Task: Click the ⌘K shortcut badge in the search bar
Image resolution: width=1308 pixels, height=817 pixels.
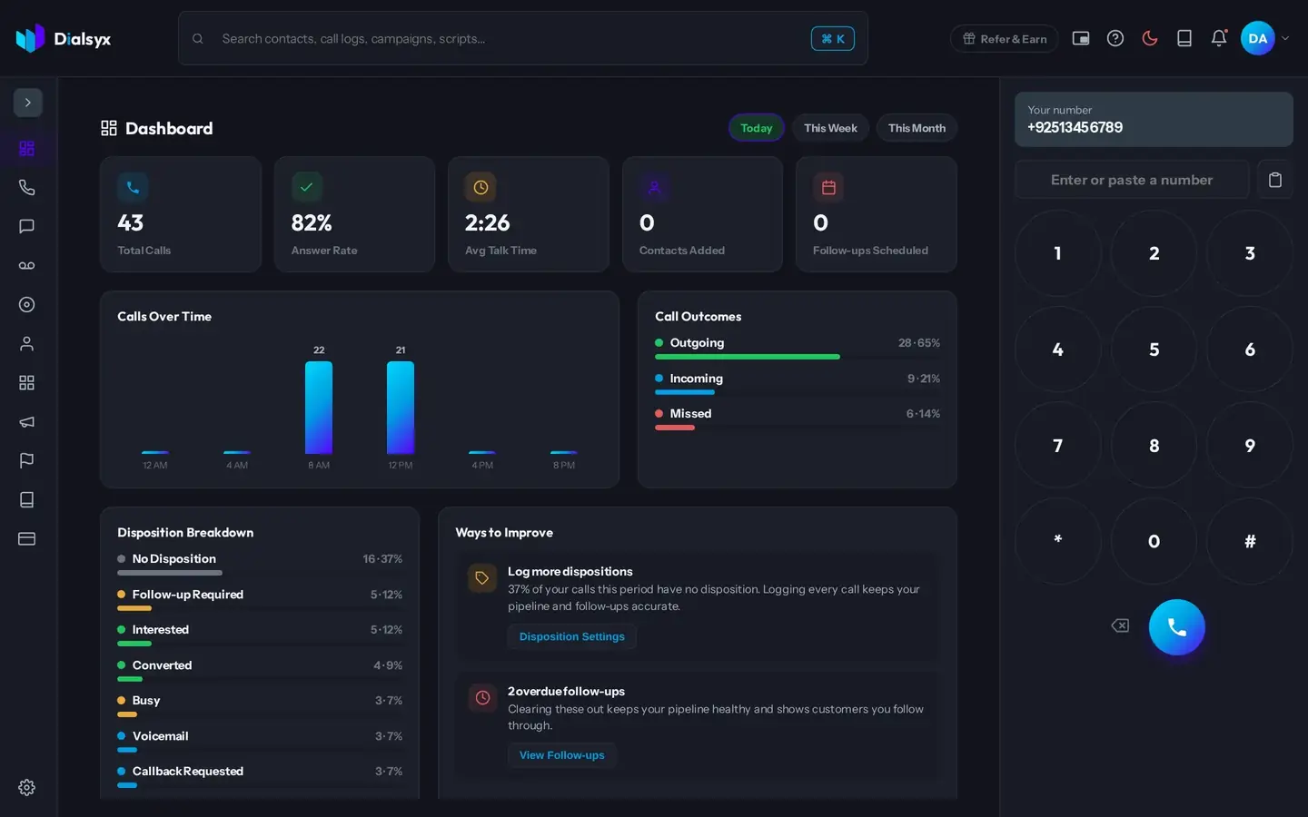Action: pos(833,38)
